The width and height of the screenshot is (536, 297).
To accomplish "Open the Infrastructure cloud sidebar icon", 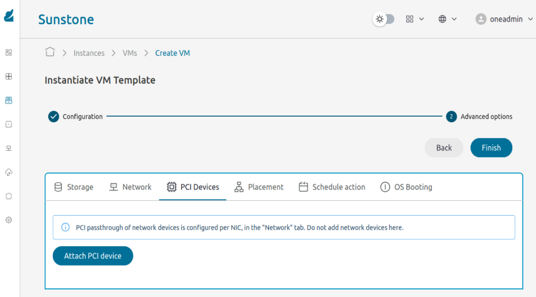I will tap(9, 172).
